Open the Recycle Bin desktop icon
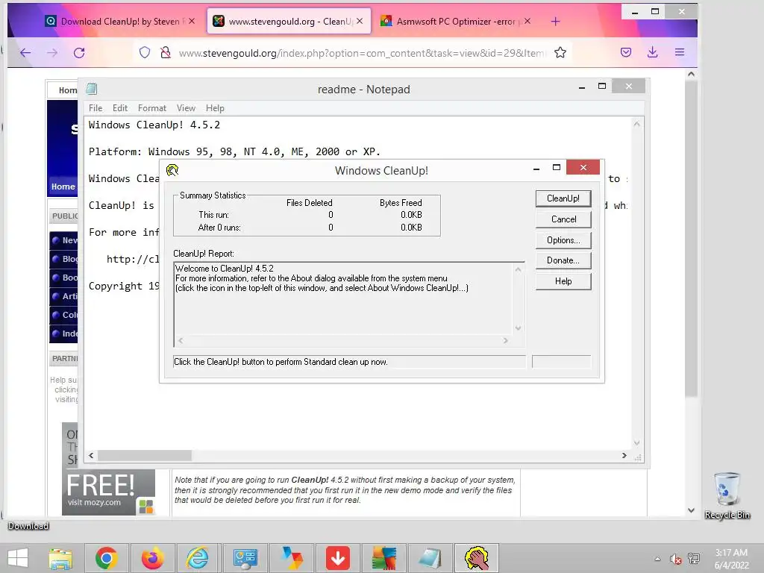This screenshot has height=573, width=764. pyautogui.click(x=727, y=495)
